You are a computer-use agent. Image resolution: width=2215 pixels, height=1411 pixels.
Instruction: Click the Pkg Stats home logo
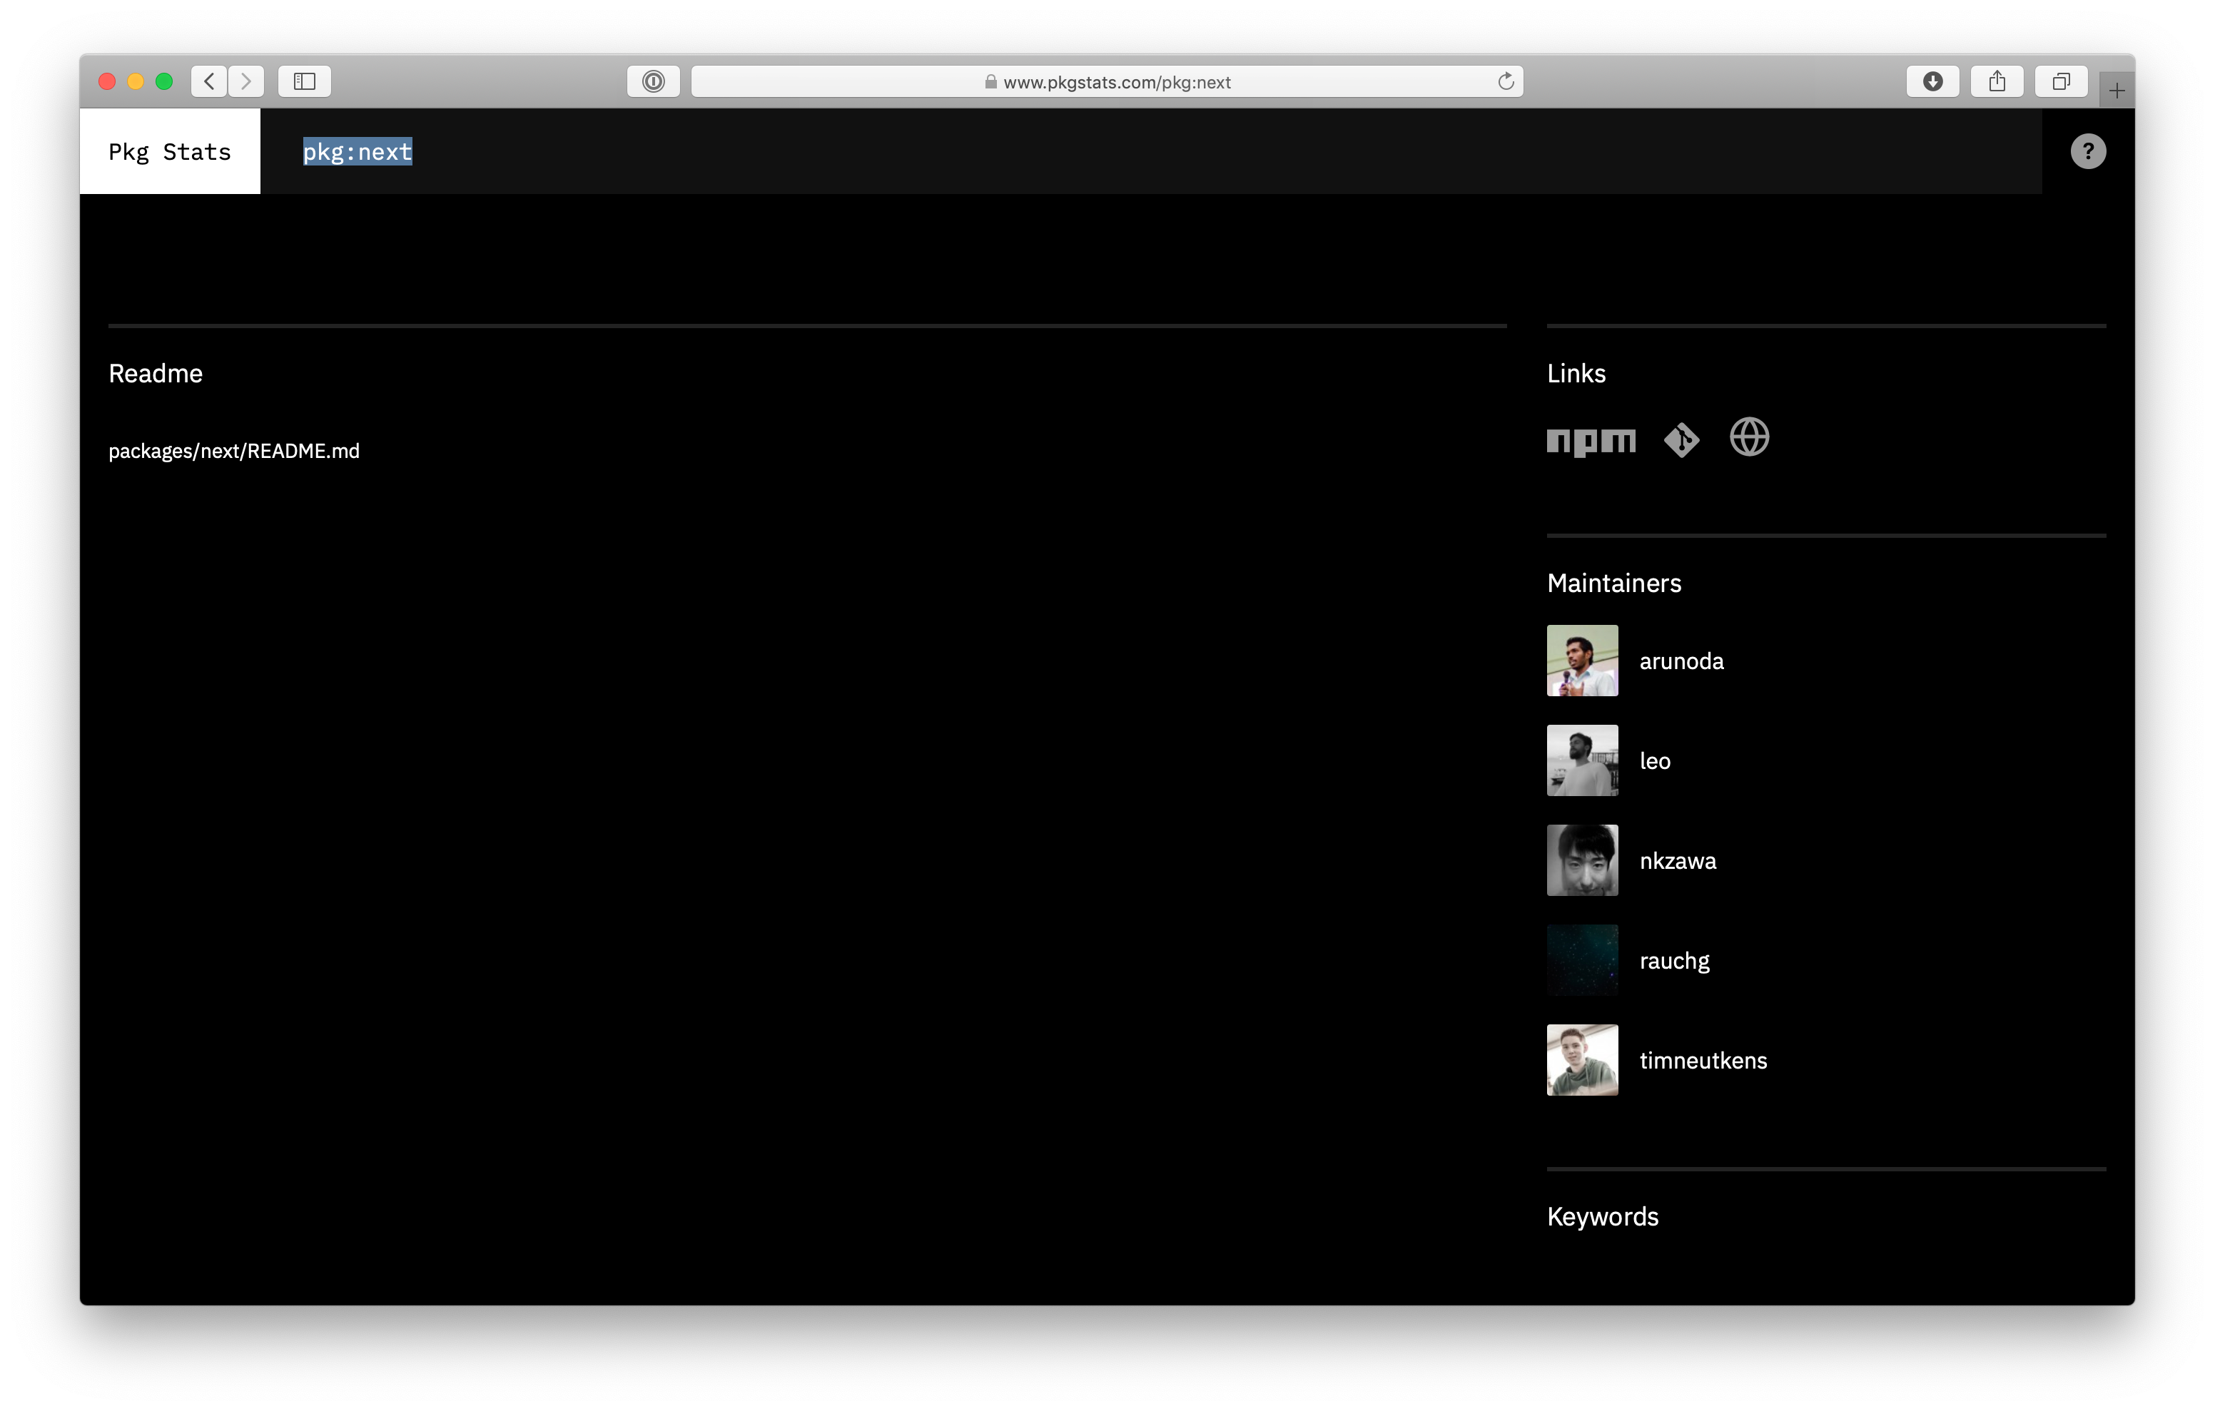coord(170,152)
